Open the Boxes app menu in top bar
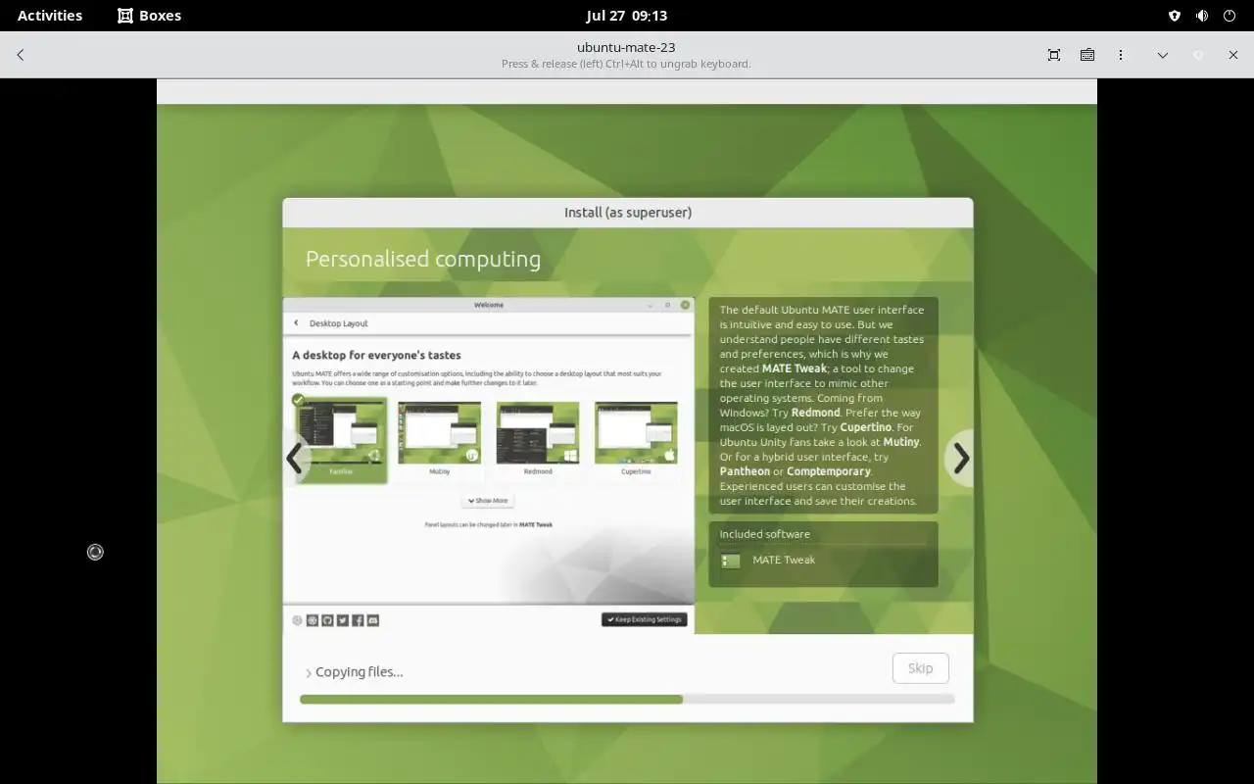This screenshot has width=1254, height=784. click(150, 16)
